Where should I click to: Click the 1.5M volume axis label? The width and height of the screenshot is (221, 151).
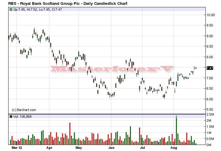point(210,127)
